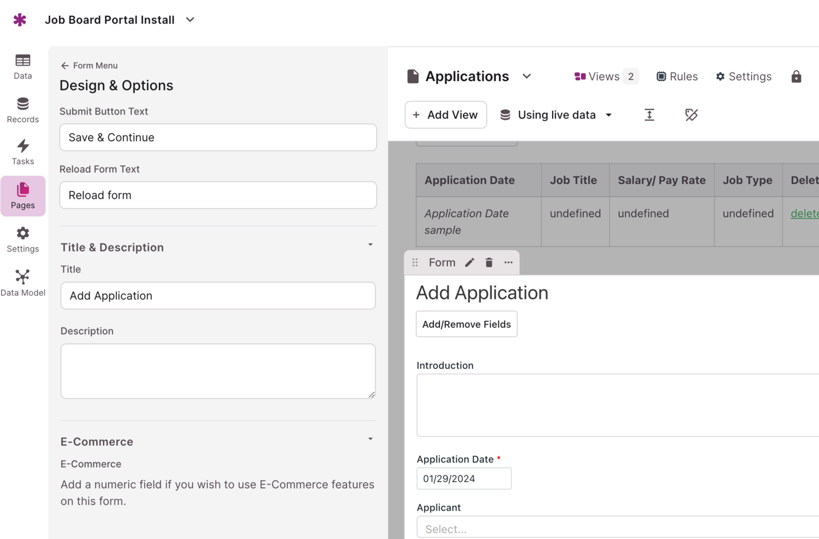
Task: Go to Records in the sidebar
Action: (x=23, y=110)
